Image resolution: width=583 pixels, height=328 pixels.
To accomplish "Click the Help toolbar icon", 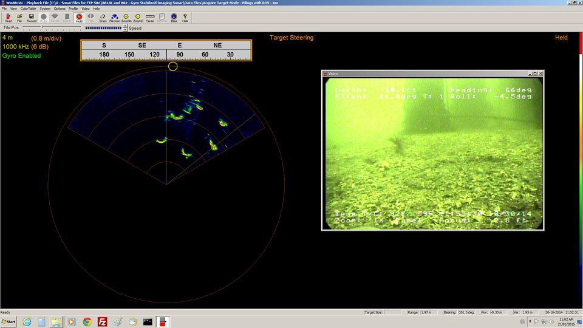I will click(185, 18).
